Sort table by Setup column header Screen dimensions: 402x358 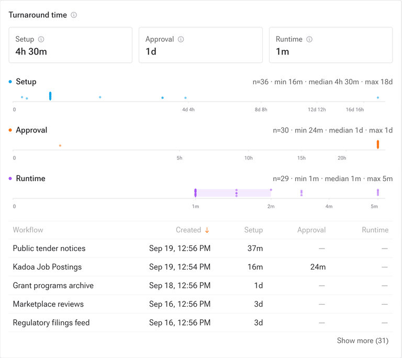pos(253,230)
